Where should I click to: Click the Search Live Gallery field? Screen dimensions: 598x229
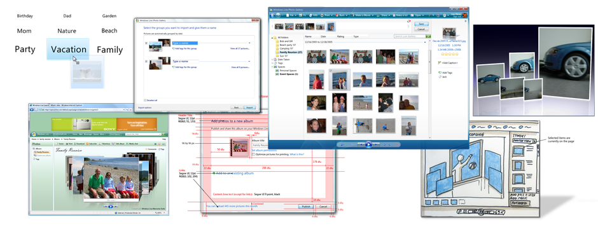point(410,37)
